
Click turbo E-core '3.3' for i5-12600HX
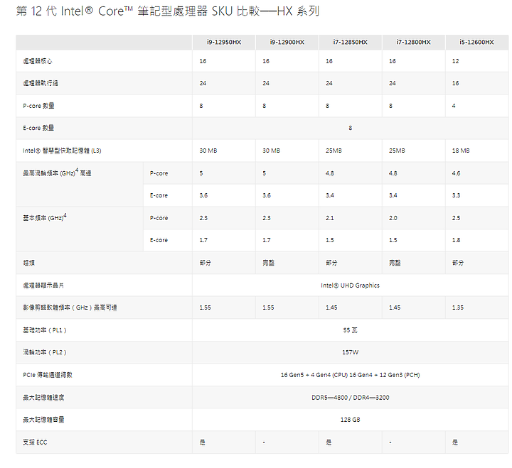456,195
